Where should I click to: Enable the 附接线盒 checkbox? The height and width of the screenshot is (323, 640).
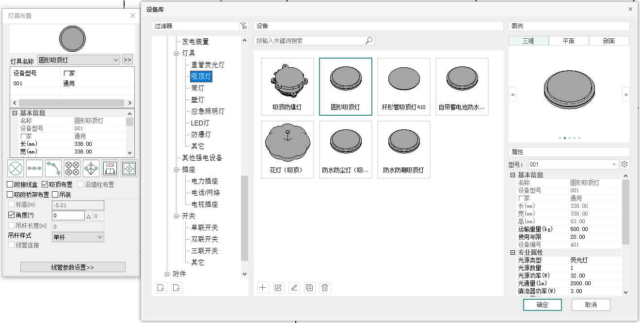click(x=10, y=185)
